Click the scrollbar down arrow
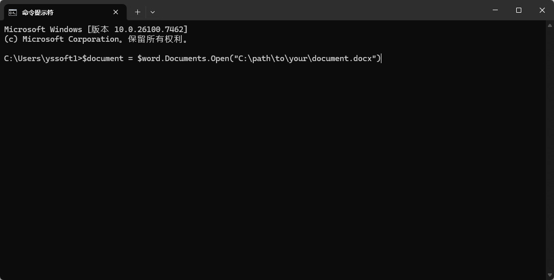Screen dimensions: 554x280 [x=550, y=275]
